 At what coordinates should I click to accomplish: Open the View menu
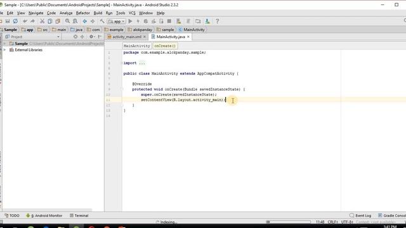tap(21, 13)
